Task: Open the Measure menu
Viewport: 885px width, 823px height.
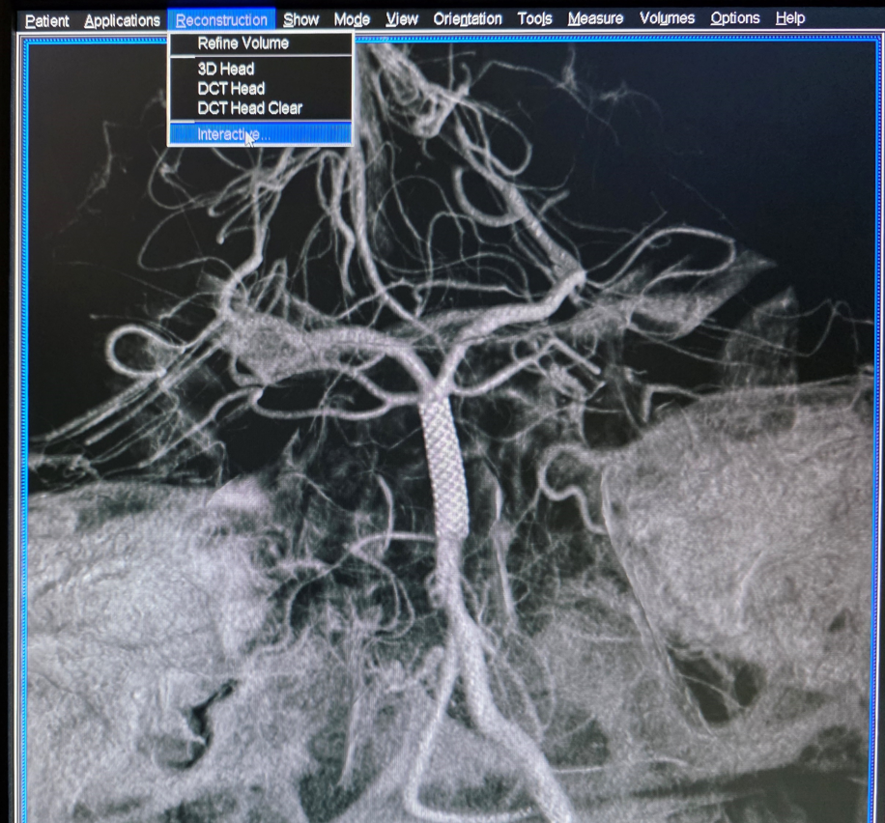Action: 595,19
